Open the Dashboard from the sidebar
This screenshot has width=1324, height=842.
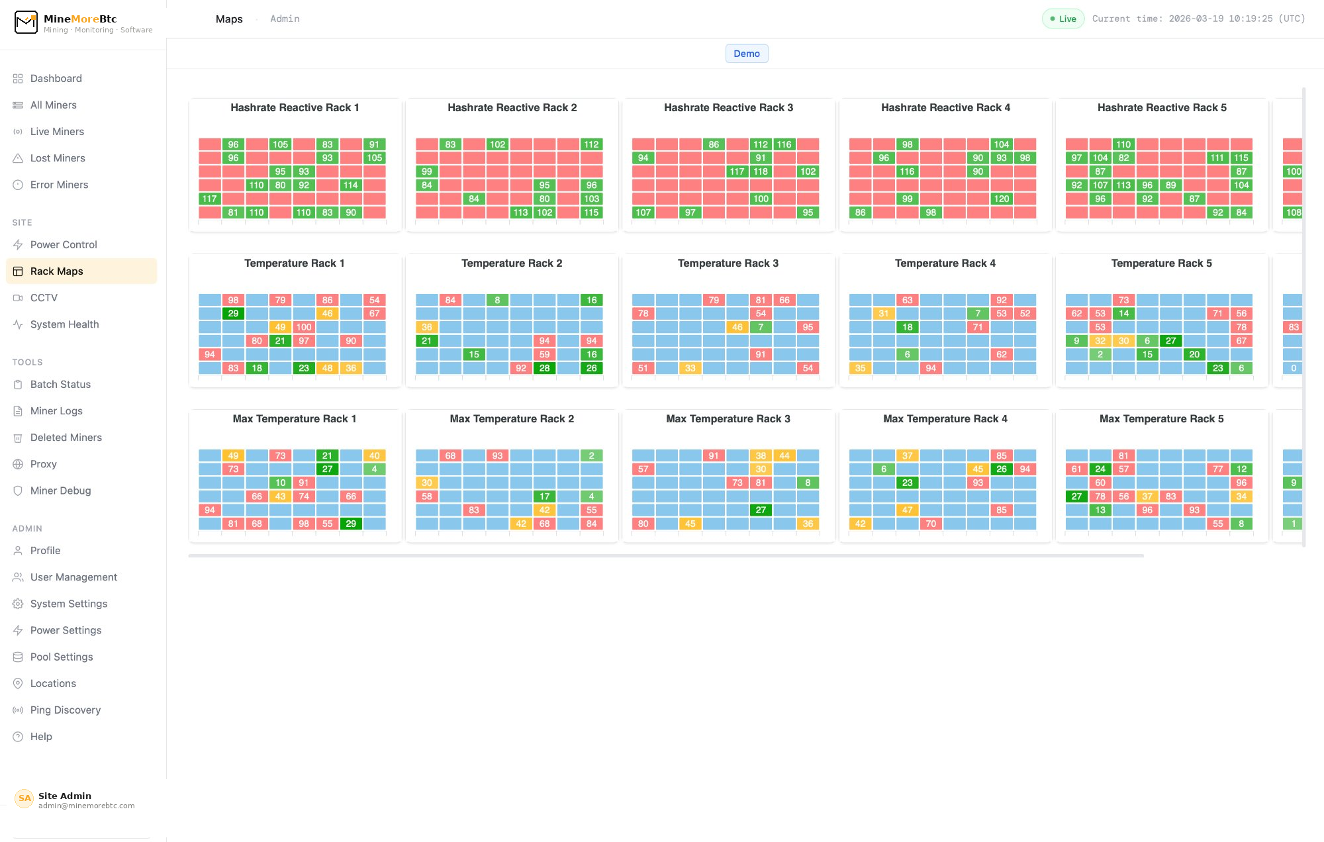pyautogui.click(x=56, y=78)
